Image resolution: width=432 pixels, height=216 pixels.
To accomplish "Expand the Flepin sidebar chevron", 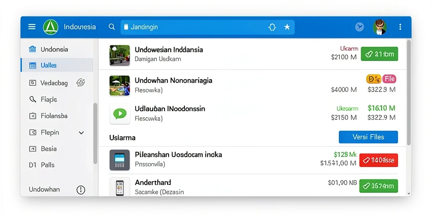I will [x=81, y=133].
